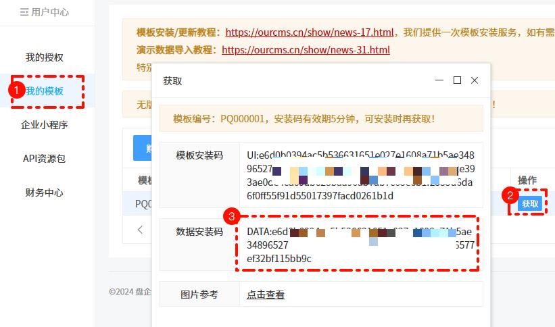Click the partially hidden blue button behind dialog
The image size is (555, 327).
pyautogui.click(x=143, y=148)
